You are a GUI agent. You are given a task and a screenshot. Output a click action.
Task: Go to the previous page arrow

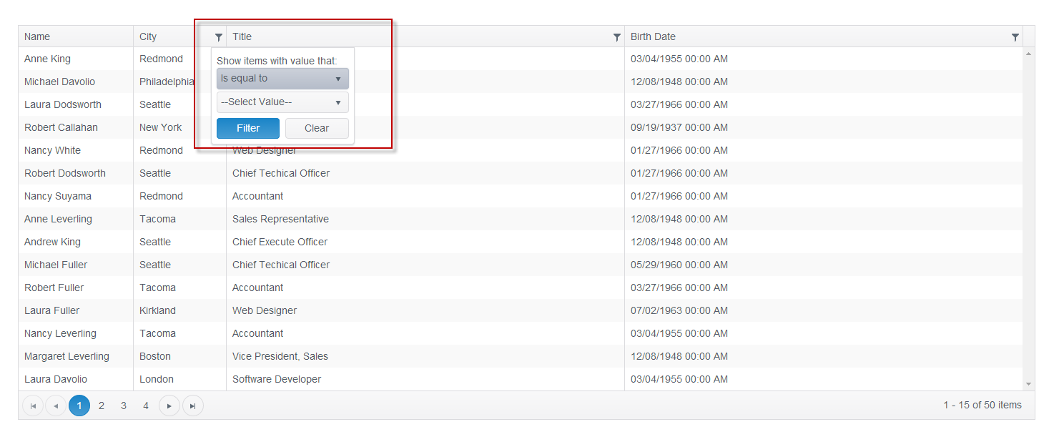pos(56,406)
